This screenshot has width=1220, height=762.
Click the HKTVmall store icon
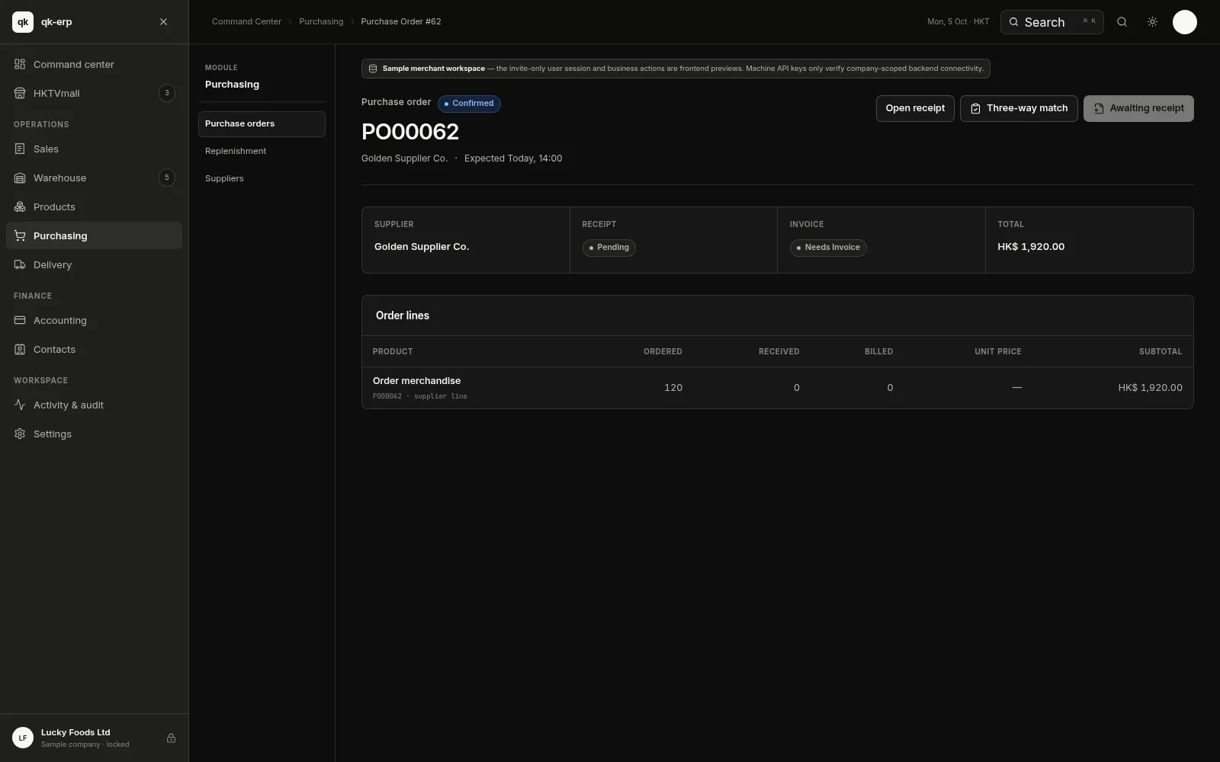coord(20,93)
